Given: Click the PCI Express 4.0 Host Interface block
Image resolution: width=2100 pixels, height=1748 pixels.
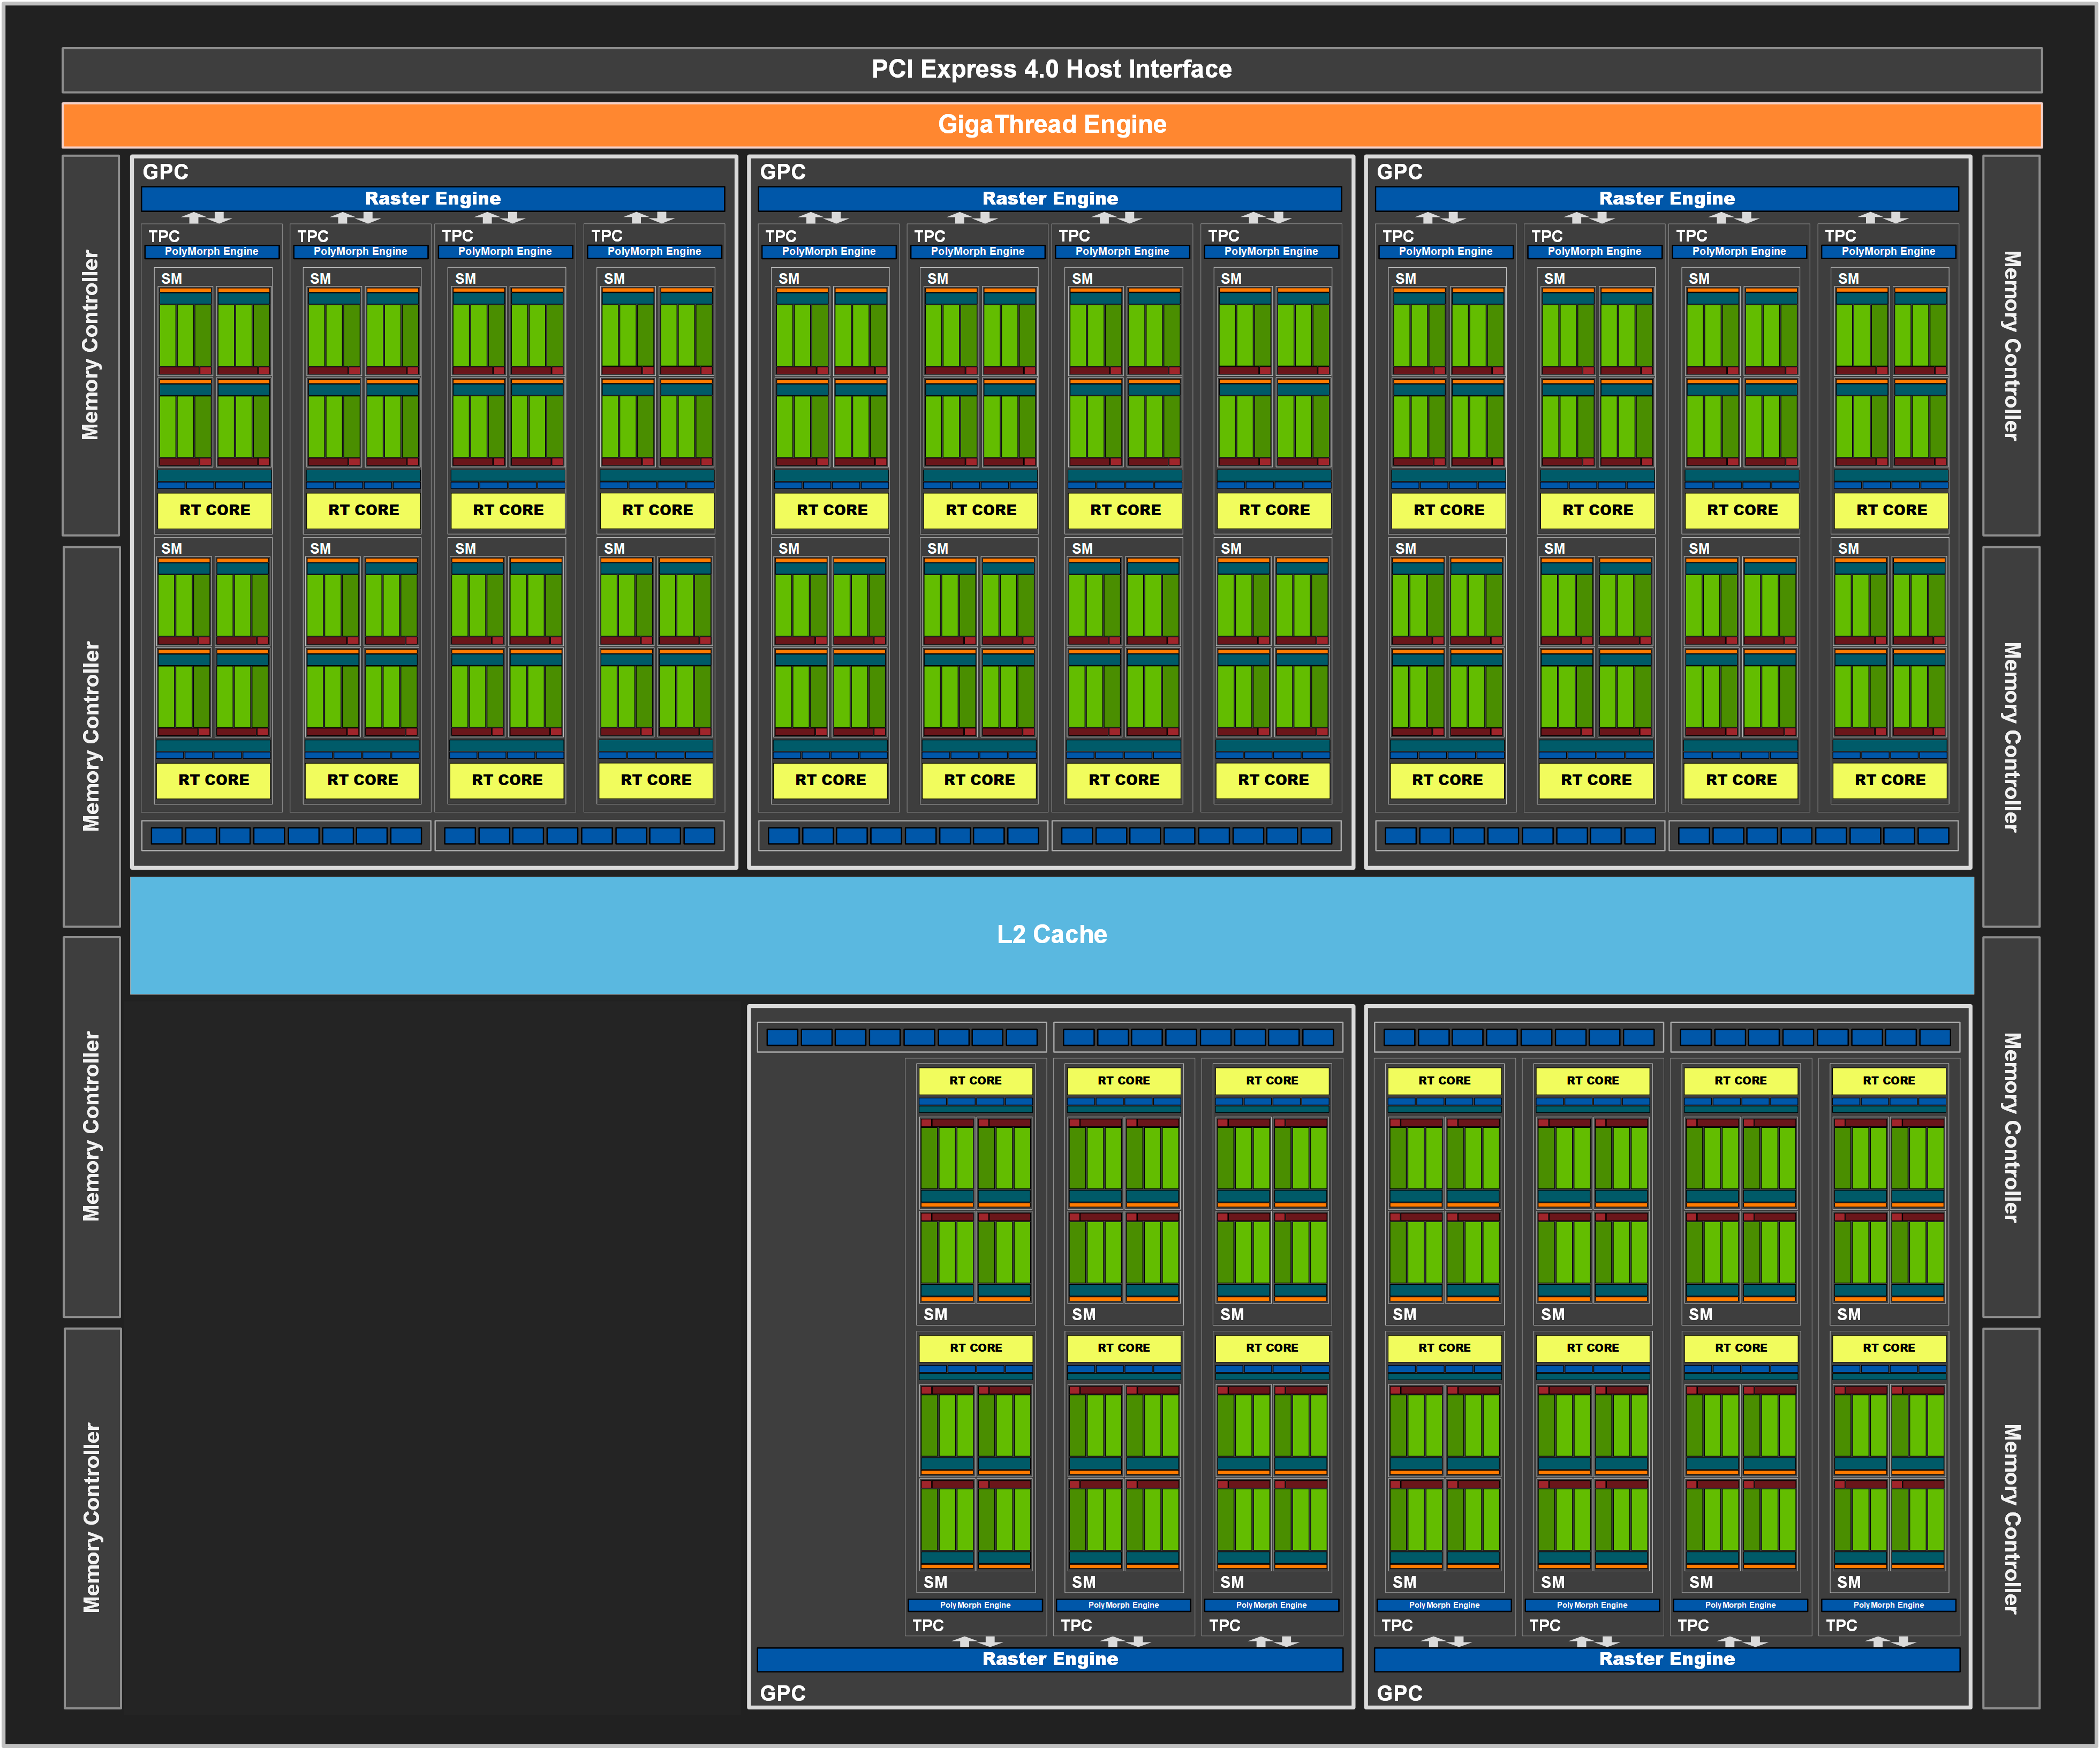Looking at the screenshot, I should pyautogui.click(x=1051, y=70).
